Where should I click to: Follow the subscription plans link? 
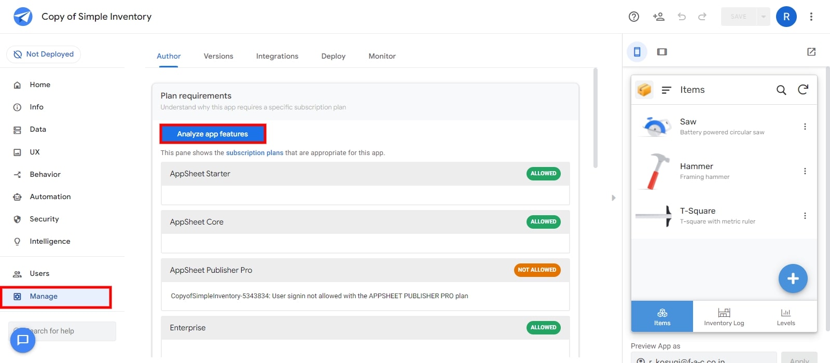click(254, 153)
